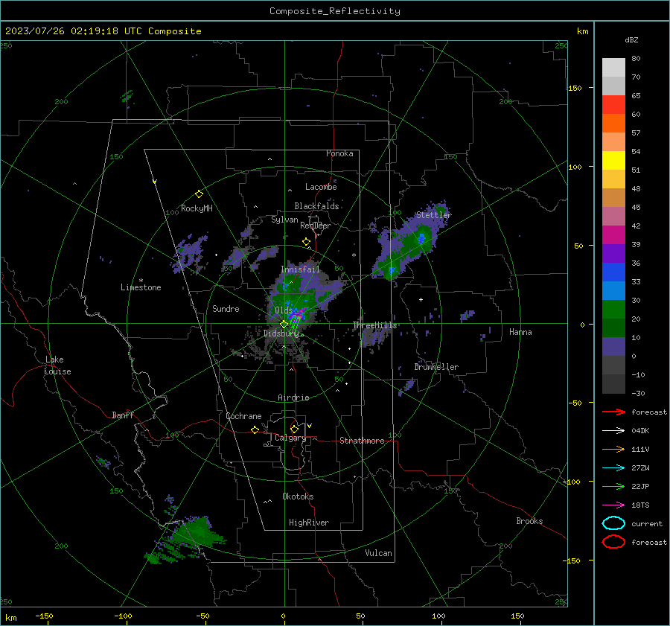The width and height of the screenshot is (670, 626).
Task: Select the white 04DK arrow legend icon
Action: pyautogui.click(x=613, y=431)
